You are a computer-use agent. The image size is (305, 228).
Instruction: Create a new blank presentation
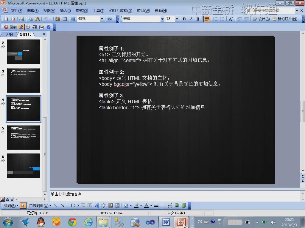(x=6, y=19)
